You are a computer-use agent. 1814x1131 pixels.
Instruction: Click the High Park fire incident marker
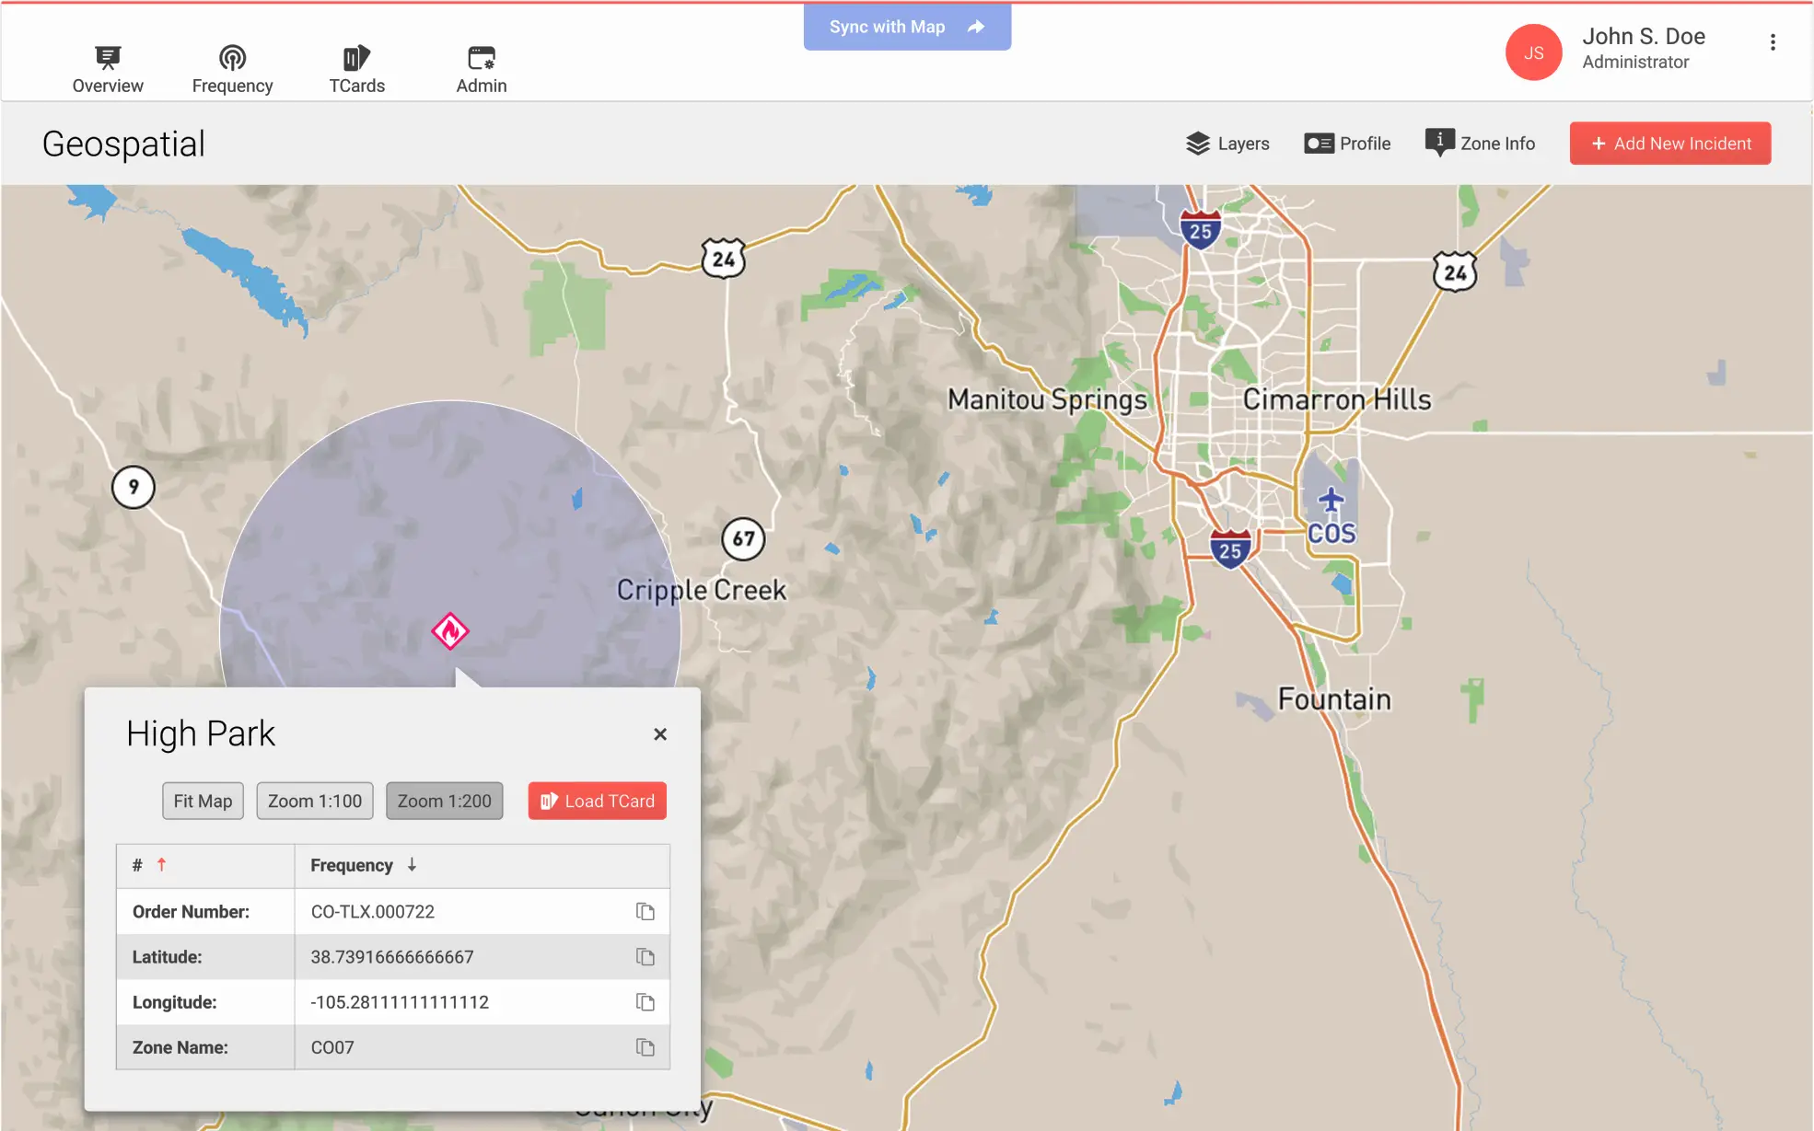450,631
